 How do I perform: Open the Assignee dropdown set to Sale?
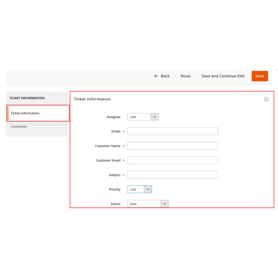tap(143, 117)
